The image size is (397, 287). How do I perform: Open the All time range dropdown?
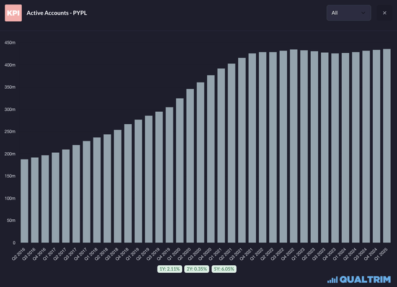348,12
